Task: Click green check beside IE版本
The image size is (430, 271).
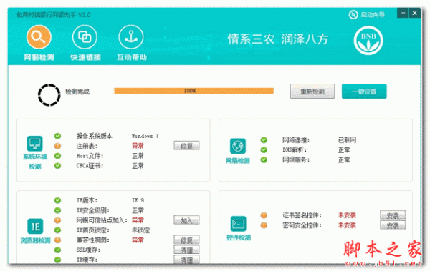Action: (x=57, y=200)
